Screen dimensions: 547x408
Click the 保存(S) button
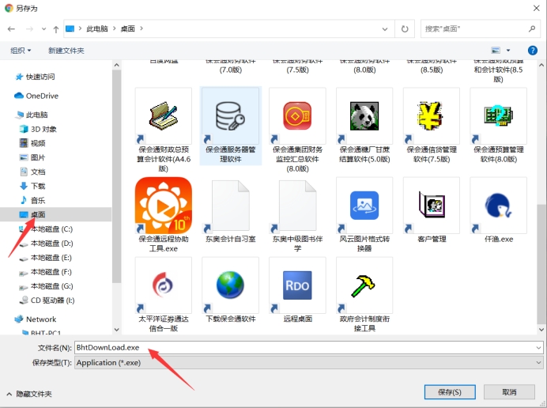pos(450,392)
